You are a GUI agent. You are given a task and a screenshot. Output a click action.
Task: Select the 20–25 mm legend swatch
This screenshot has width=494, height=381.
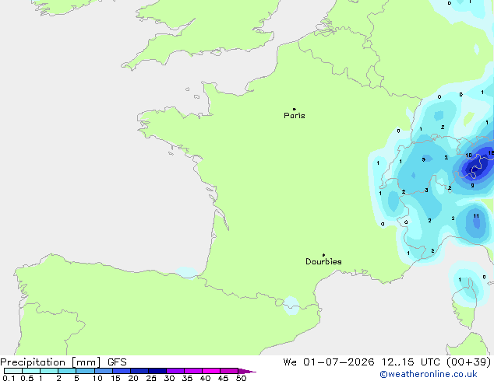click(139, 371)
